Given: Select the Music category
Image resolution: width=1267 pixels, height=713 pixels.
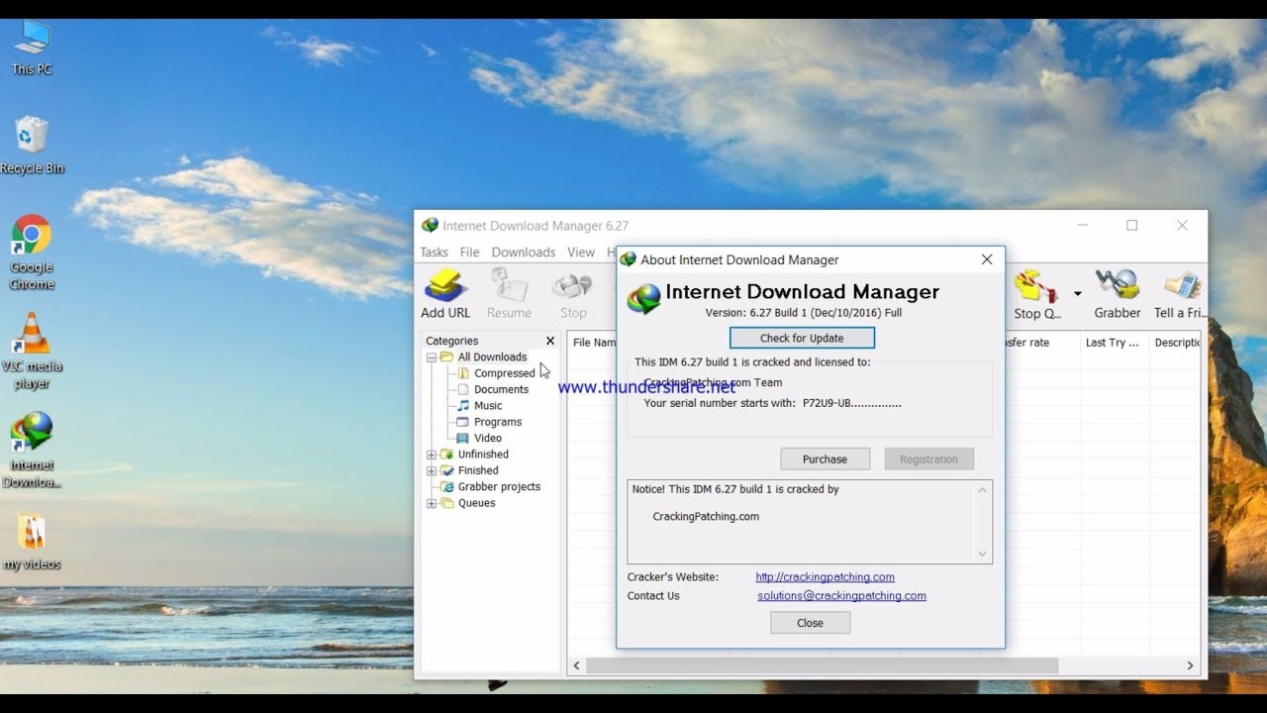Looking at the screenshot, I should point(488,406).
